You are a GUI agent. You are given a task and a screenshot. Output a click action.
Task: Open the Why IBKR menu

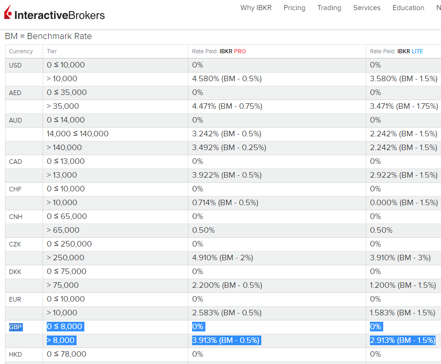coord(256,8)
